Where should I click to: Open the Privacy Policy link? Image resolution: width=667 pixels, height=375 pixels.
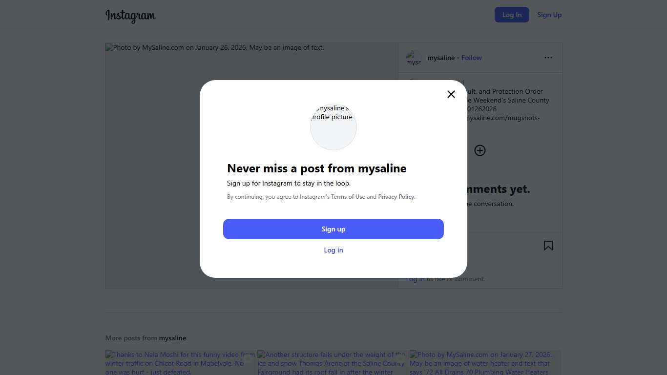click(x=396, y=197)
